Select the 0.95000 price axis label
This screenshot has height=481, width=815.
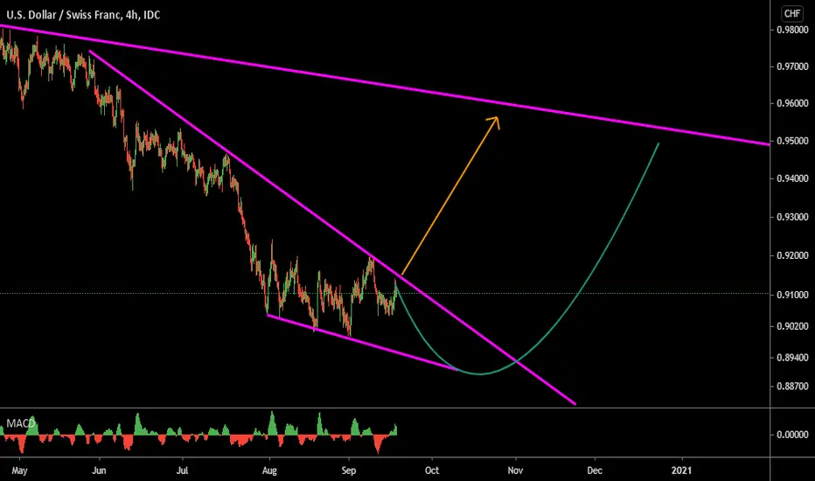pyautogui.click(x=792, y=141)
